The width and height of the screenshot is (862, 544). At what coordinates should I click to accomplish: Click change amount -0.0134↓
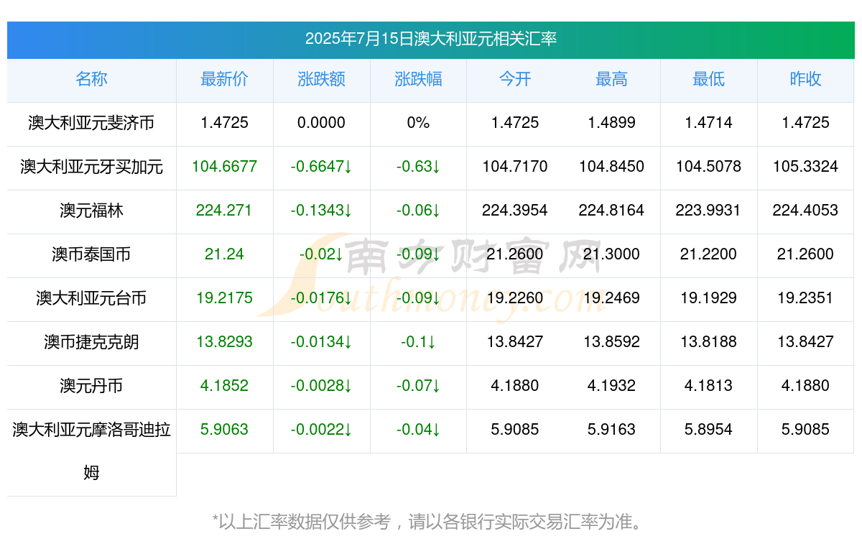click(321, 342)
